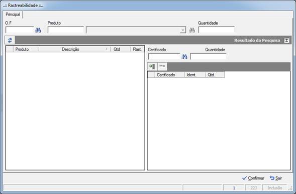
Task: Click the status bar value 1
Action: 234,188
